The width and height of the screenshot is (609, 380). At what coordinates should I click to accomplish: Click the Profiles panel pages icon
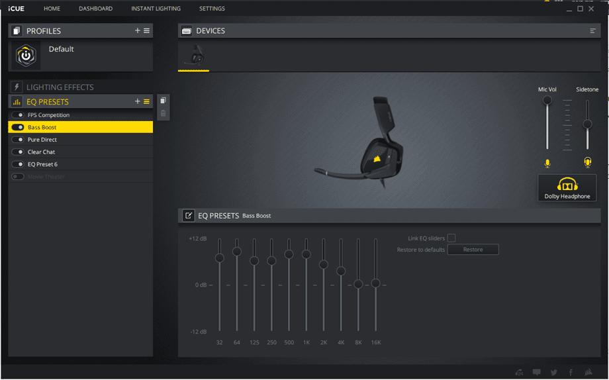point(17,30)
